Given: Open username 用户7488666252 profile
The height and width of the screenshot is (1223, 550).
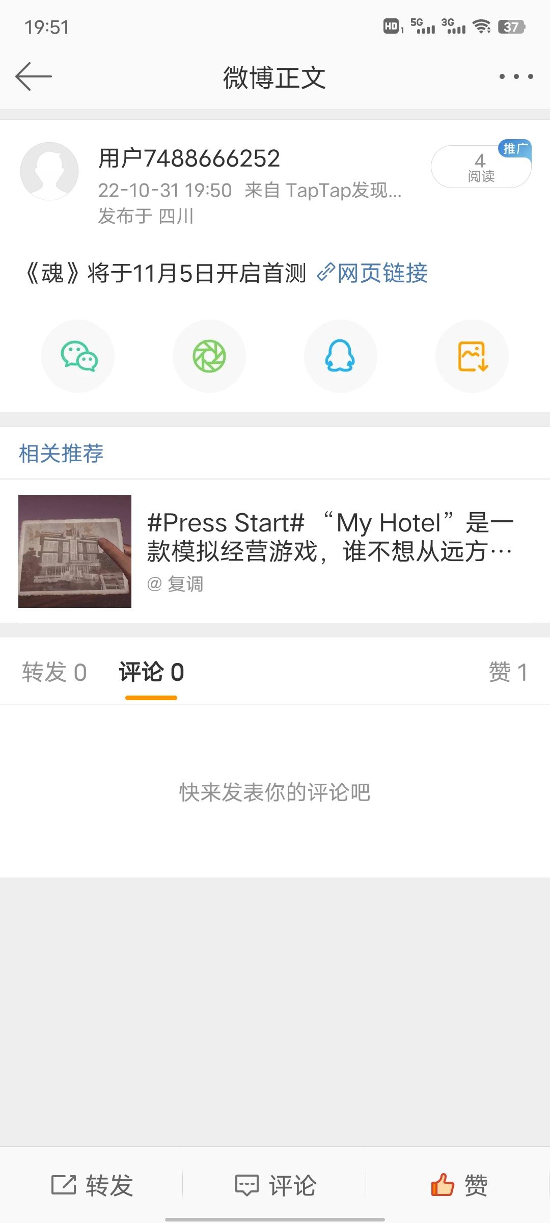Looking at the screenshot, I should coord(189,158).
